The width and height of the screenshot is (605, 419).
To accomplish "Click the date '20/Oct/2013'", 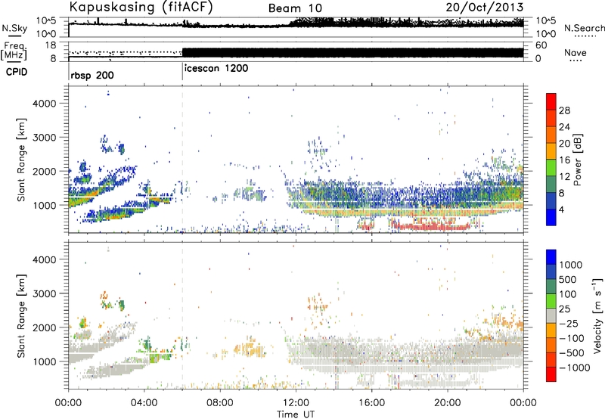I will (485, 8).
